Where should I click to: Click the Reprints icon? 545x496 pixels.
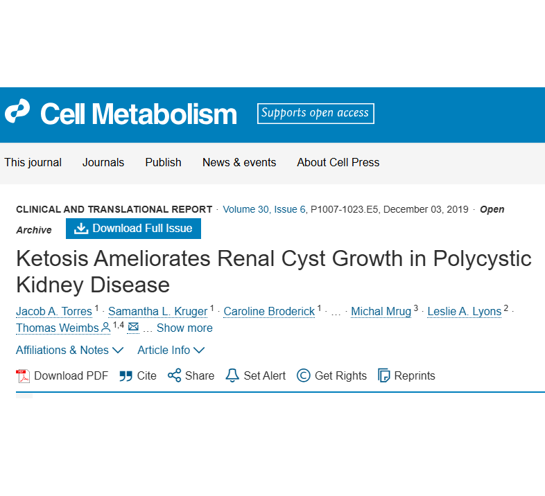(384, 376)
